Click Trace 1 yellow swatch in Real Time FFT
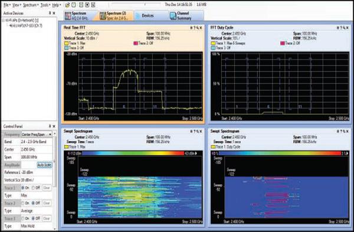 [66, 43]
